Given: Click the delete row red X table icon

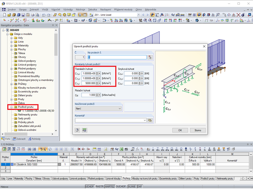Looking at the screenshot, I should click(79, 149).
